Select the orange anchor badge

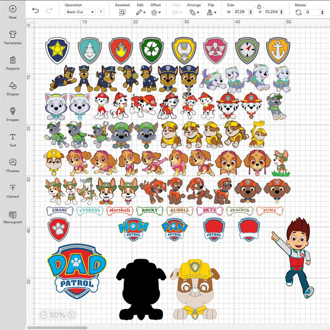click(278, 51)
